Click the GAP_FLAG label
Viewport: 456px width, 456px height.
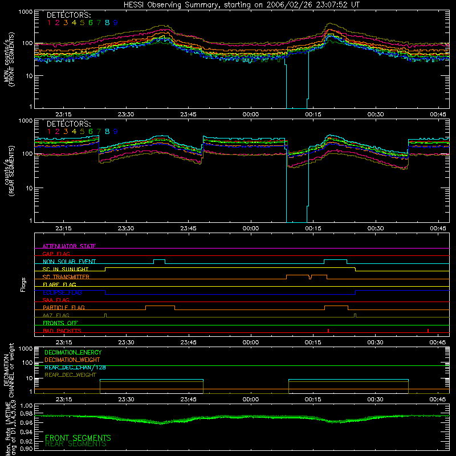coord(56,254)
